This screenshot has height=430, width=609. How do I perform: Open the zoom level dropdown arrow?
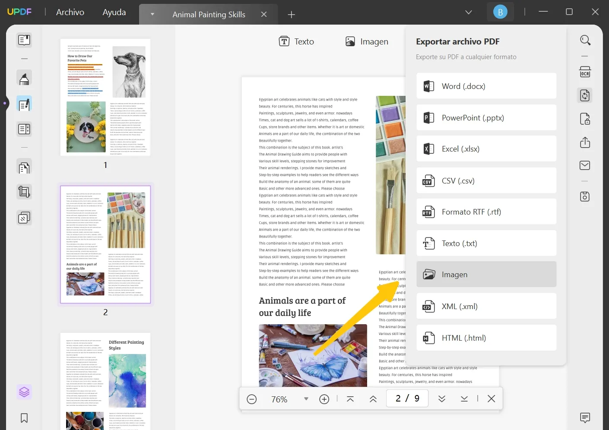(x=306, y=399)
